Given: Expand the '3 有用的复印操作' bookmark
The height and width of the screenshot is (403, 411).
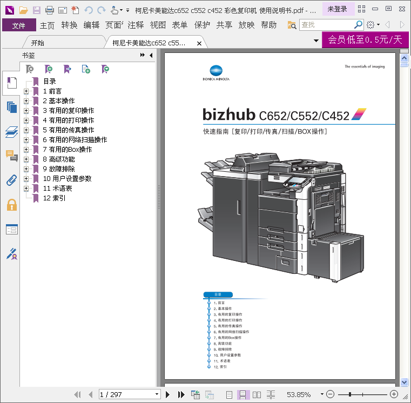Looking at the screenshot, I should (x=26, y=111).
